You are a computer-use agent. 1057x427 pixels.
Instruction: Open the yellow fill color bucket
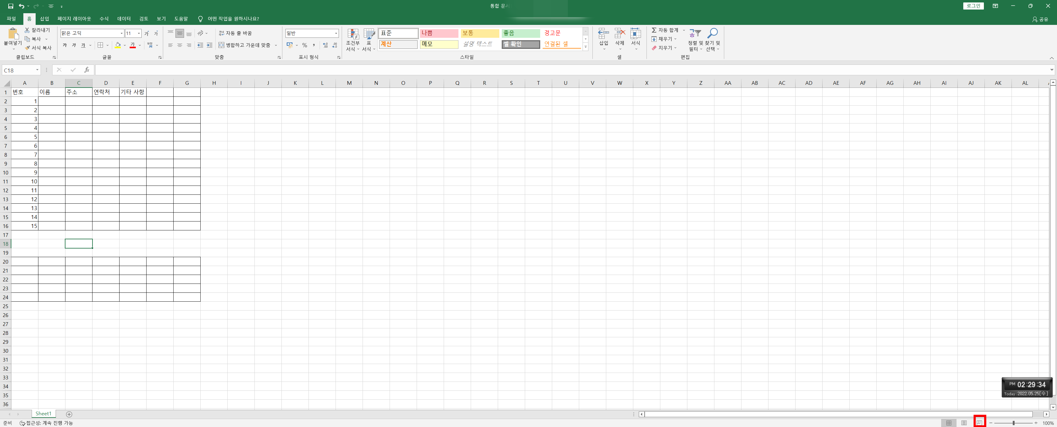(118, 45)
